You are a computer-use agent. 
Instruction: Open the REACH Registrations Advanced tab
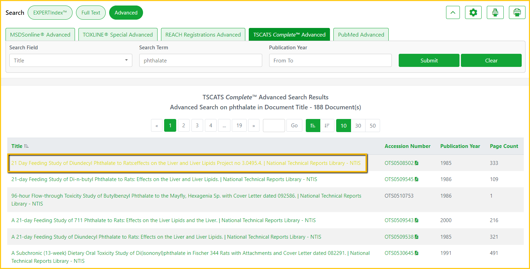203,34
